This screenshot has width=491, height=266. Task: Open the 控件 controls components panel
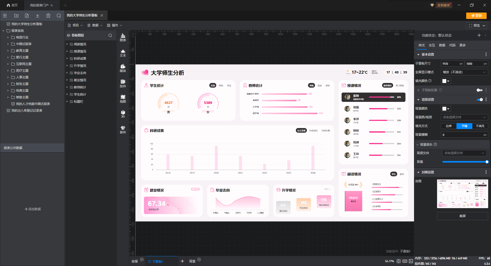pos(123,83)
